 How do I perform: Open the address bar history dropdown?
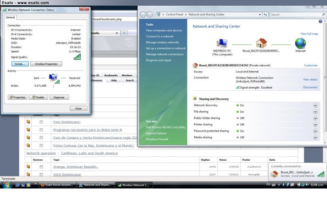point(260,15)
